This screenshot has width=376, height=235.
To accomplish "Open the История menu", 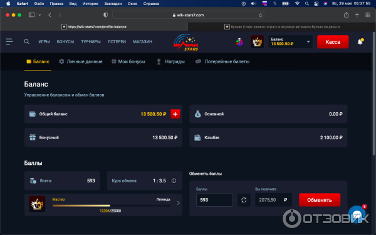I will pyautogui.click(x=90, y=4).
